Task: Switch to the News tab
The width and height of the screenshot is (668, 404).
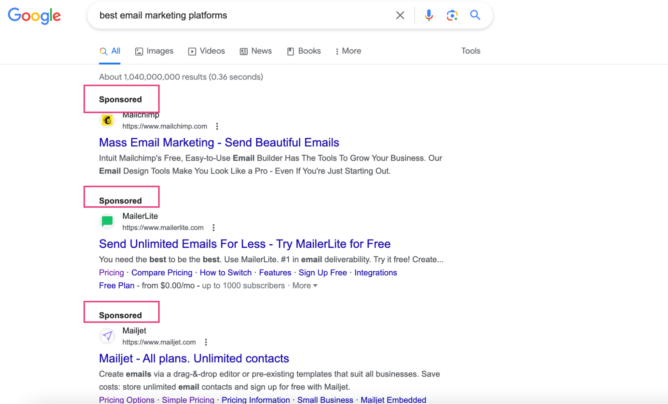Action: pos(256,51)
